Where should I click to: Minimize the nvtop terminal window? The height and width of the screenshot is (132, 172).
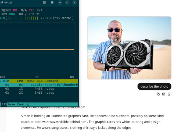pos(60,2)
